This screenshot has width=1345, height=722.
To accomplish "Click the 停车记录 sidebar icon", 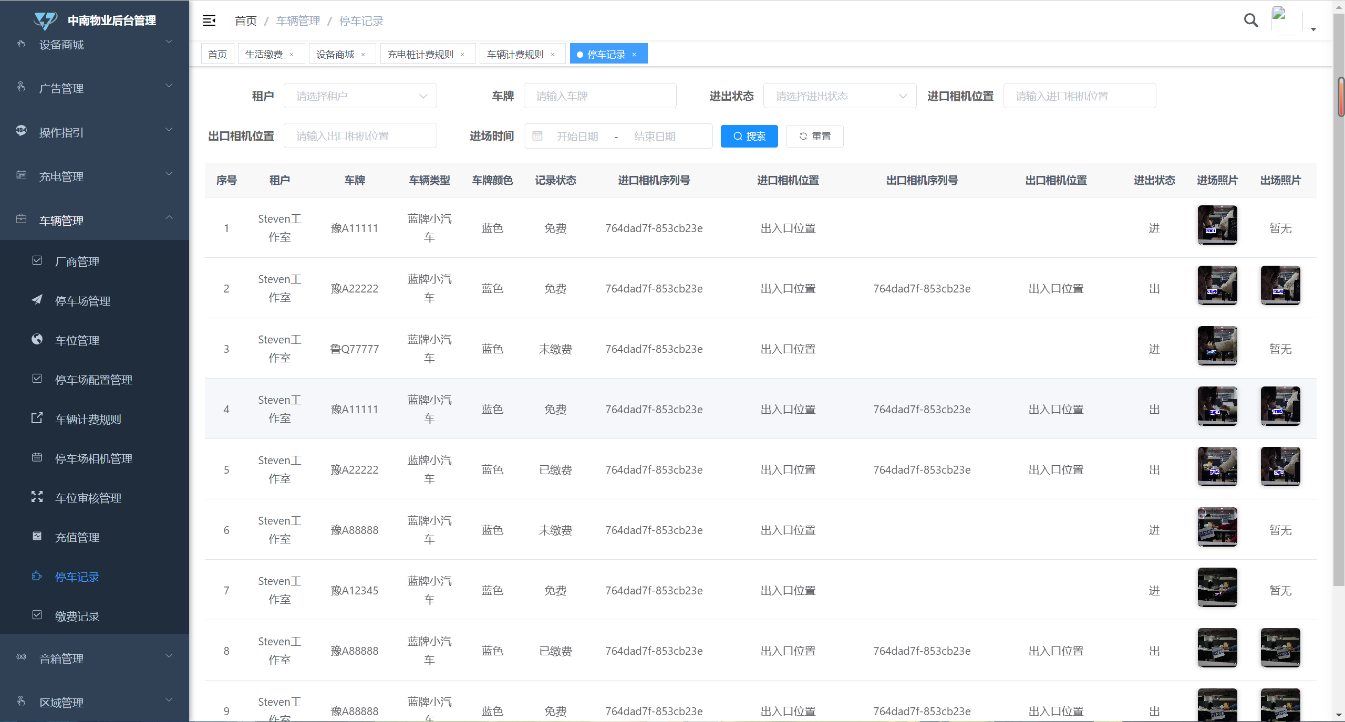I will (x=37, y=576).
